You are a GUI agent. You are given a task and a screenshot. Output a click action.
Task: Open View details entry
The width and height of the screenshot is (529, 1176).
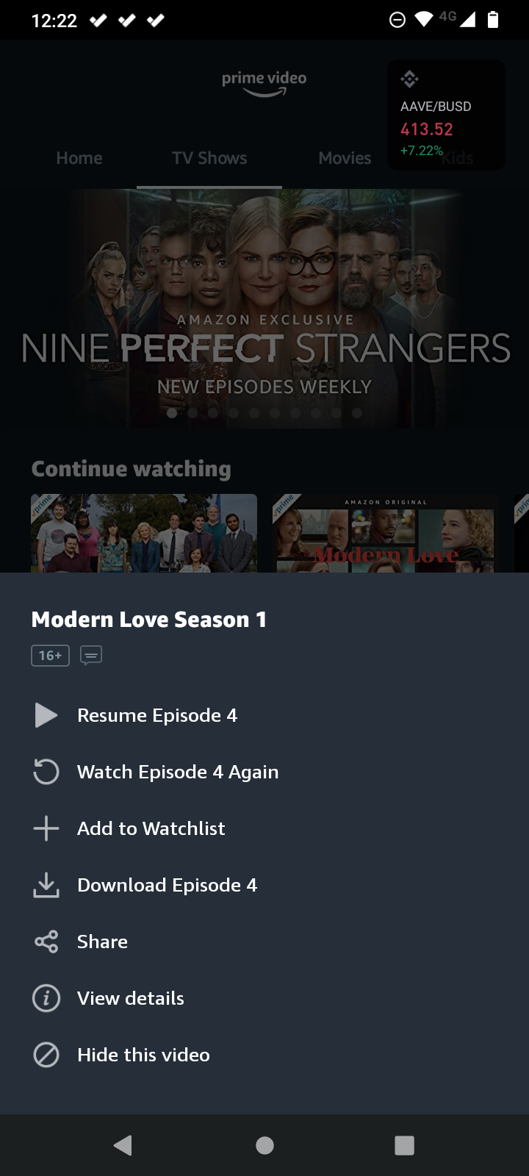(264, 998)
